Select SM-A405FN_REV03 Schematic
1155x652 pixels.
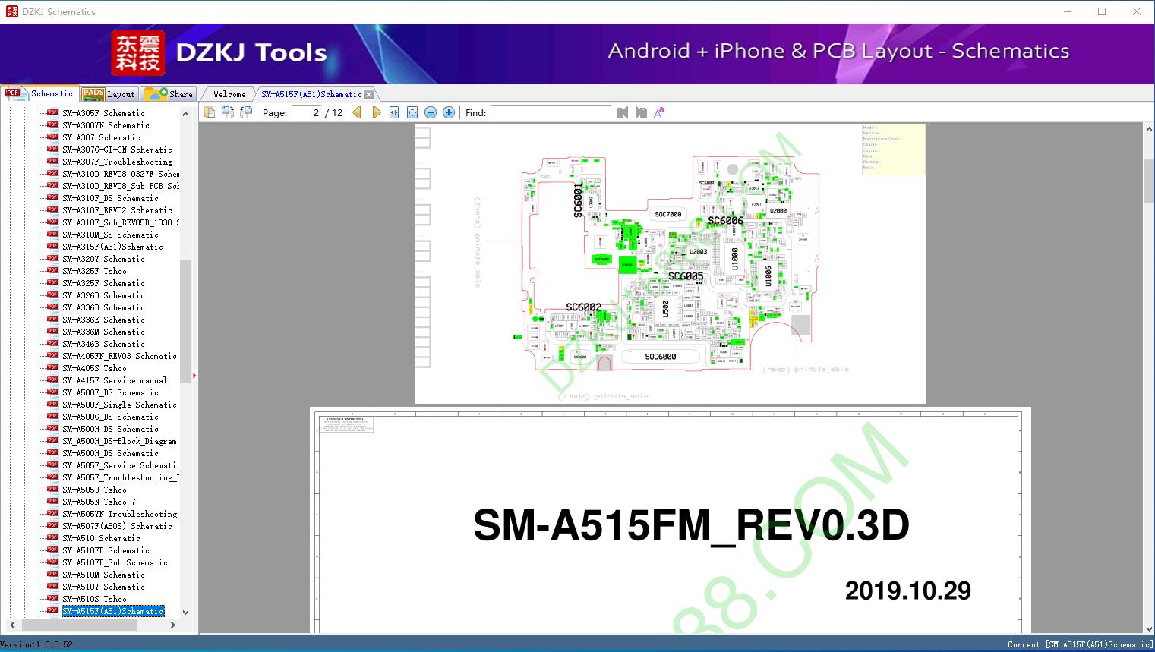tap(119, 356)
